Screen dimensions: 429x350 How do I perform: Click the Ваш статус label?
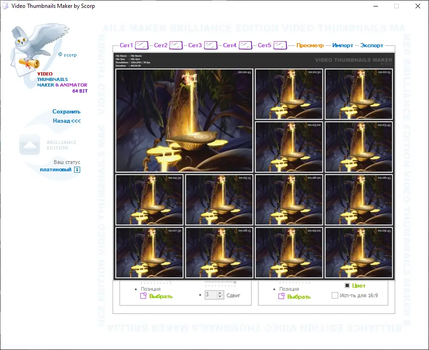pyautogui.click(x=67, y=162)
